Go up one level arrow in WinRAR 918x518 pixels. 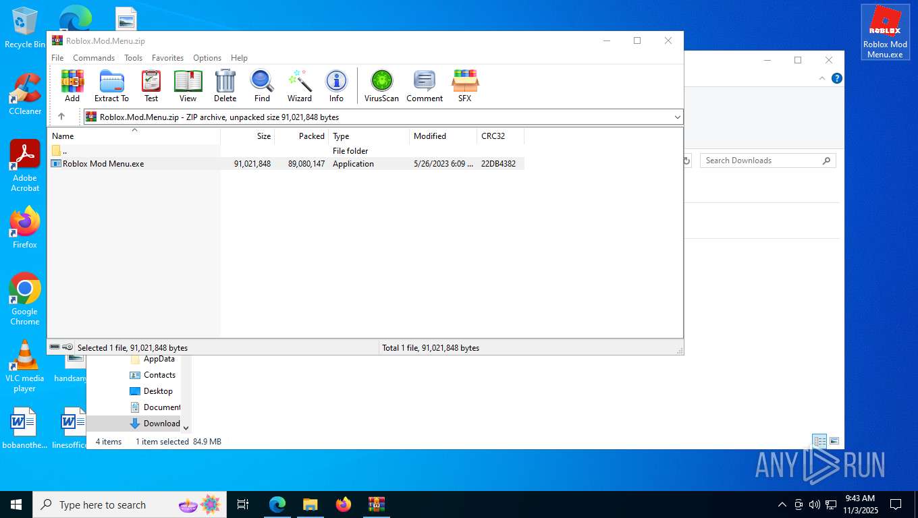(61, 117)
